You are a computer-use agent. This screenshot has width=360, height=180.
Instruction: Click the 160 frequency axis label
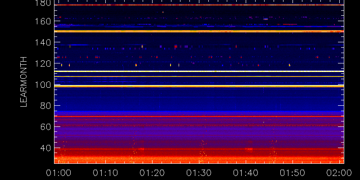[43, 22]
